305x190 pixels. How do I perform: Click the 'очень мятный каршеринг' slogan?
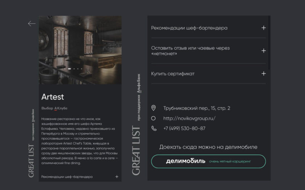point(230,161)
